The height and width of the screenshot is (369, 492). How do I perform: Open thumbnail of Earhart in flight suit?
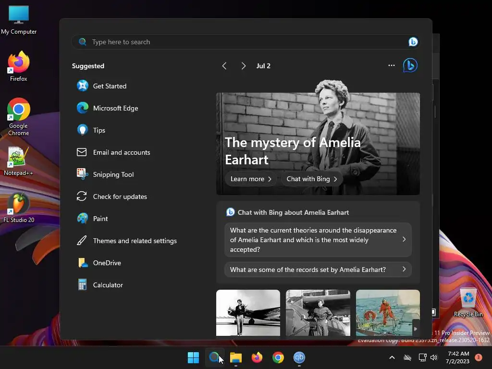[x=318, y=313]
